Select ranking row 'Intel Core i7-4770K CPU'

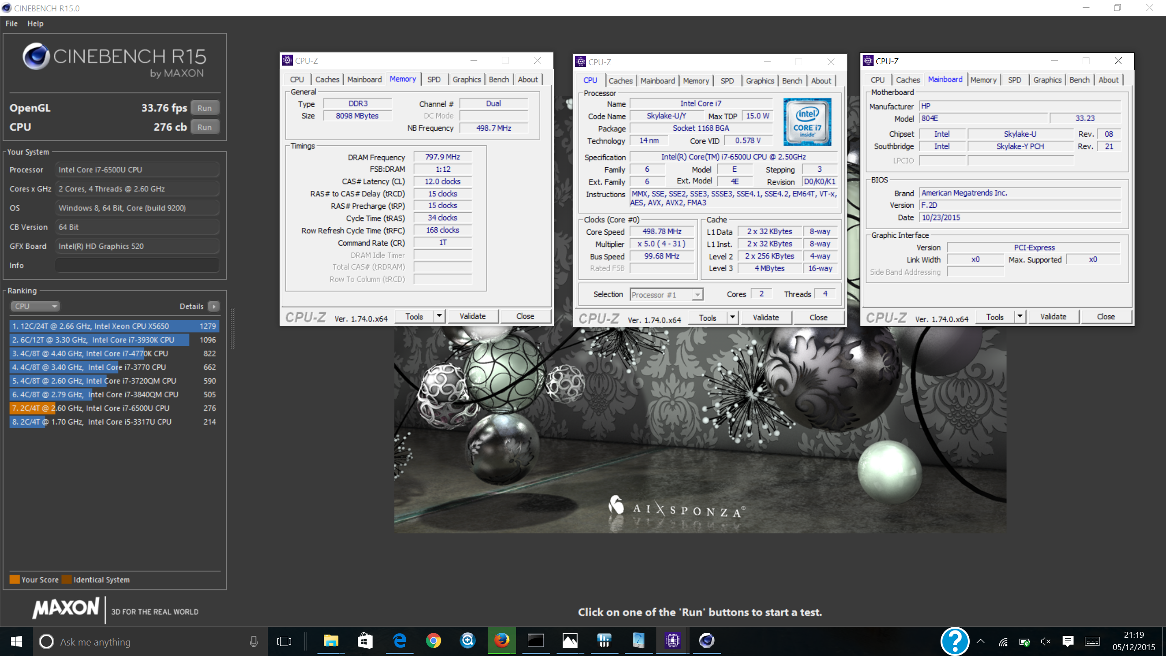(114, 354)
